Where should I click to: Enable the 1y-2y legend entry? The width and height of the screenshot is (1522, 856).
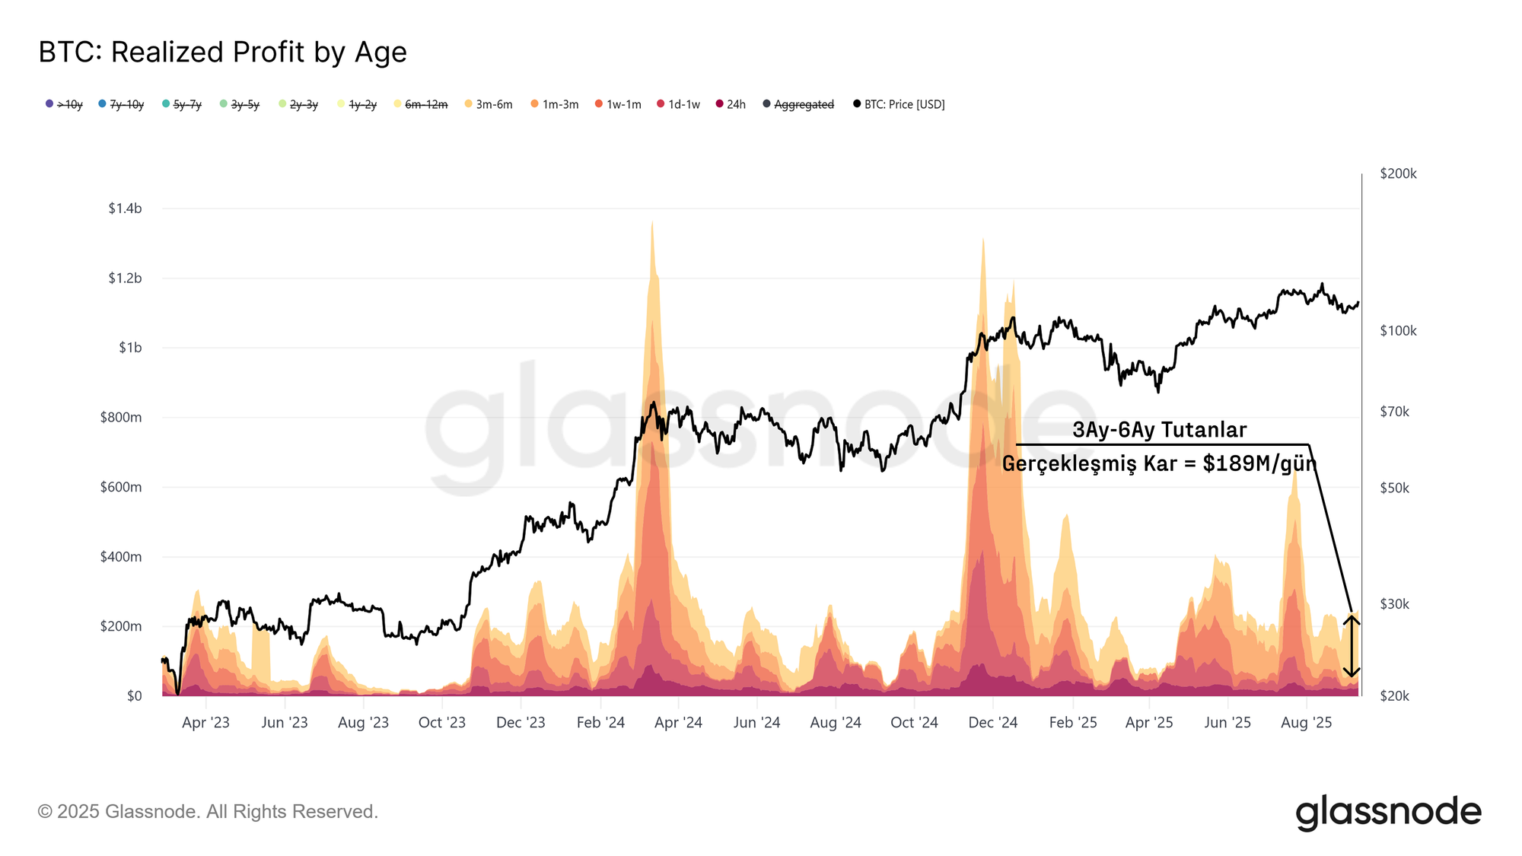(x=357, y=104)
